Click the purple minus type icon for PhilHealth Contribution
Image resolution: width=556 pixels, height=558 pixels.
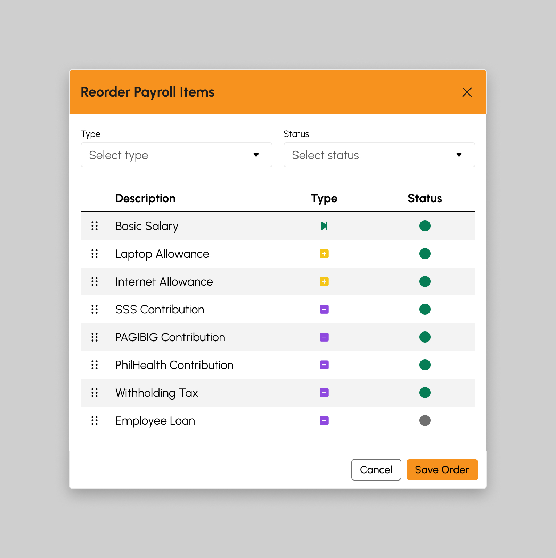coord(324,365)
